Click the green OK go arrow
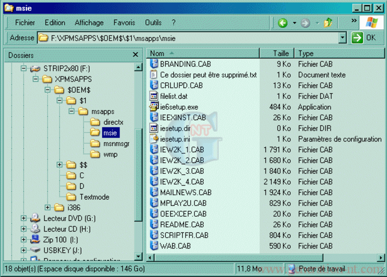 point(357,38)
